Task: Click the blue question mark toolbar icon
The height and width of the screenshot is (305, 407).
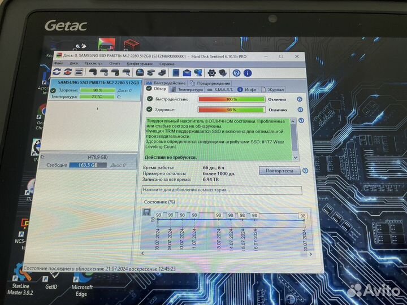Action: pyautogui.click(x=236, y=73)
